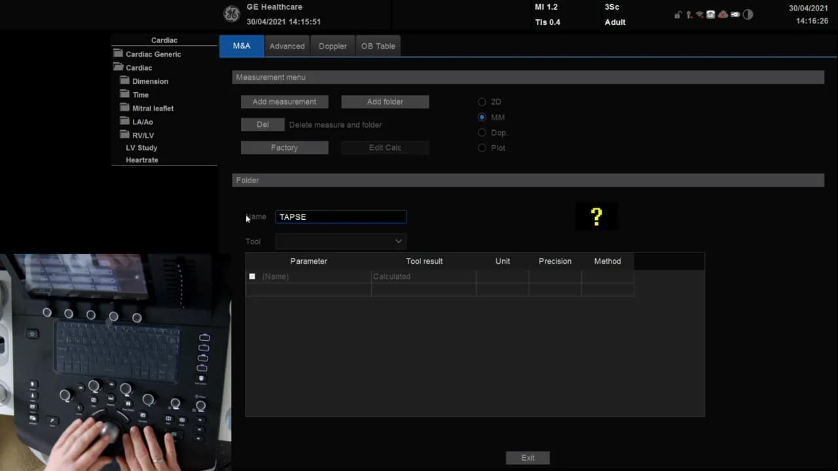Select the Plot radio button

(482, 148)
